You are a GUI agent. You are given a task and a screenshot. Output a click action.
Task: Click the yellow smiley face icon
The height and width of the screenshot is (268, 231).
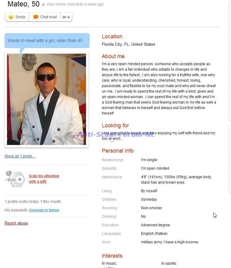(x=11, y=17)
